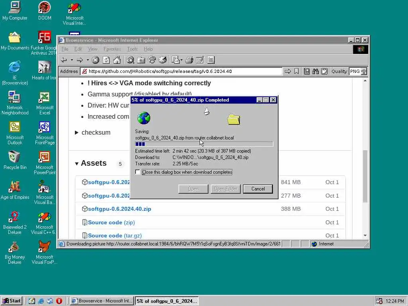Collapse the Assets section triangle
The image size is (408, 306).
click(x=76, y=164)
